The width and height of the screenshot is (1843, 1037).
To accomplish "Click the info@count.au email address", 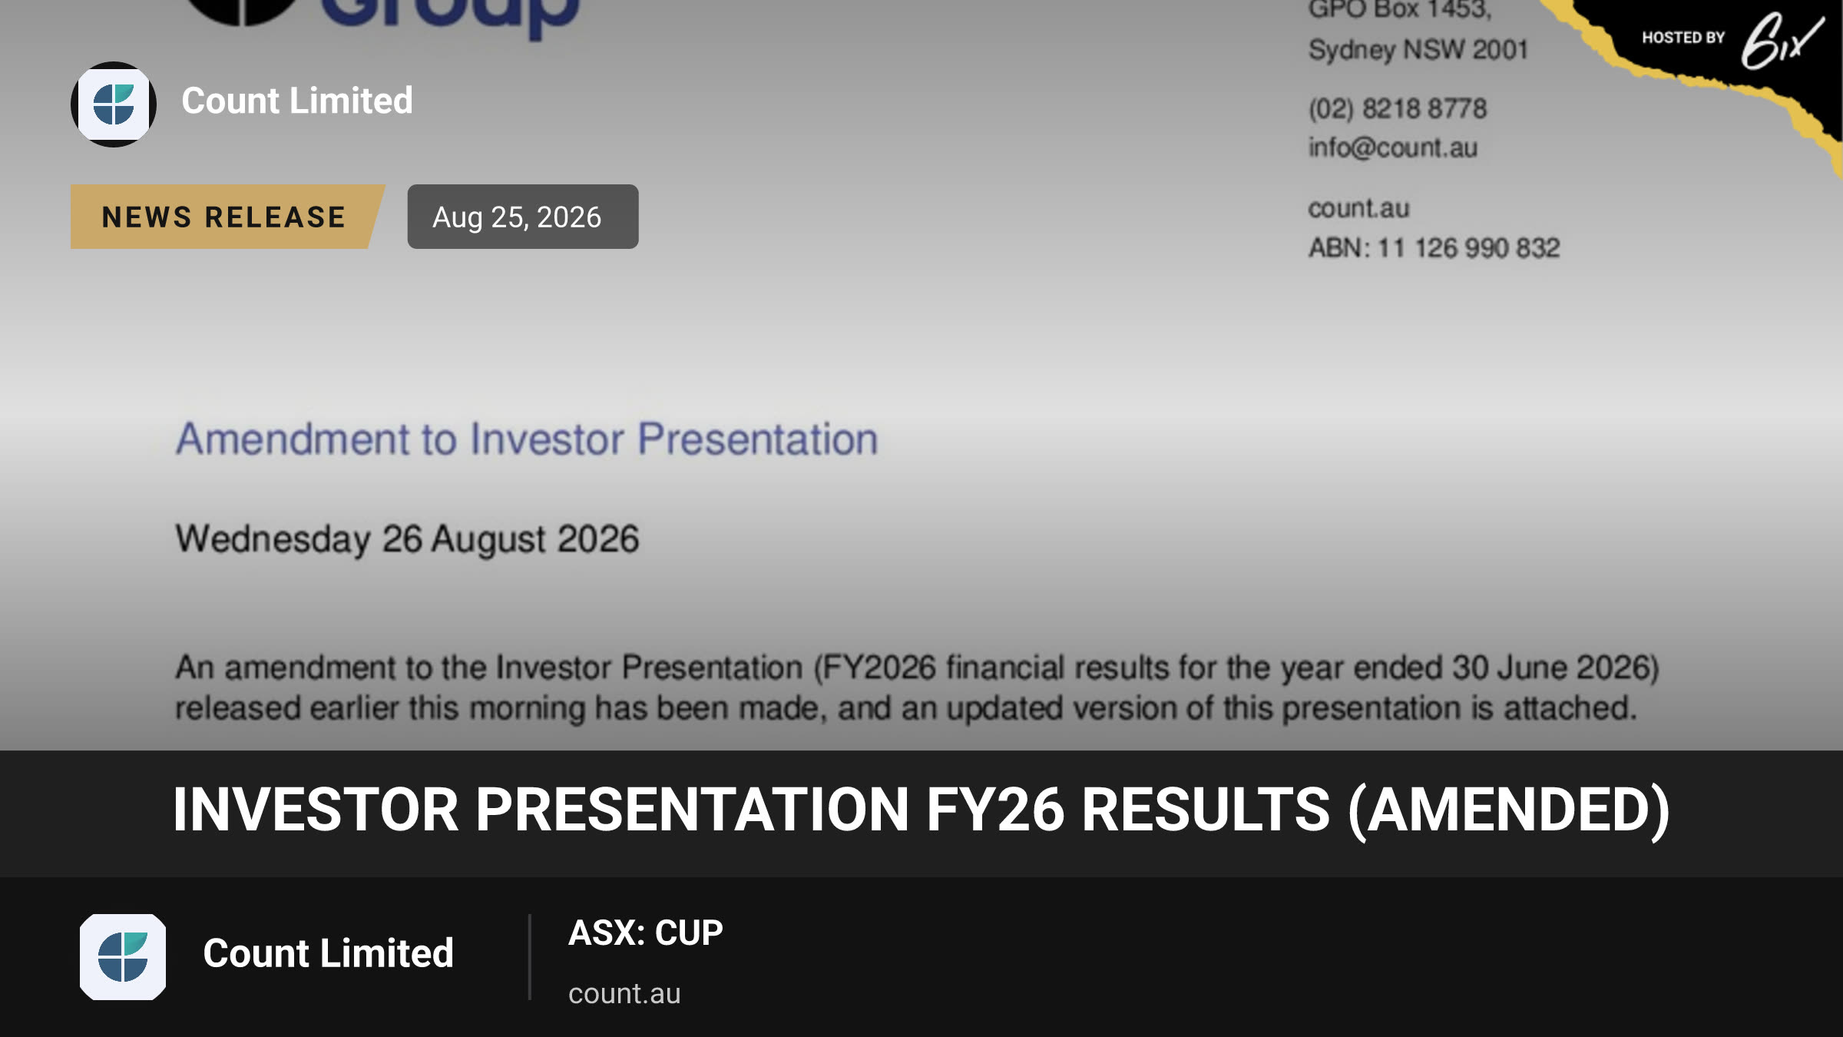I will [x=1393, y=147].
